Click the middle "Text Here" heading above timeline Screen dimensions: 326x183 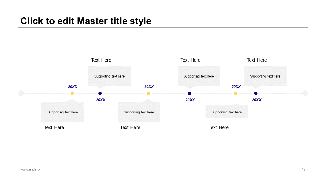[191, 60]
